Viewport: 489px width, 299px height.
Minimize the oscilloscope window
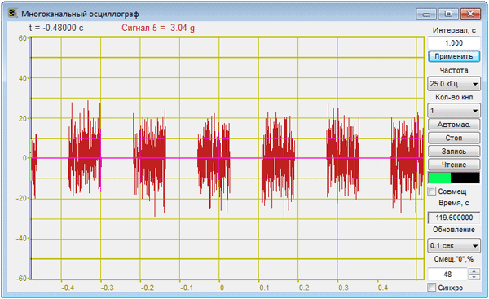[426, 14]
